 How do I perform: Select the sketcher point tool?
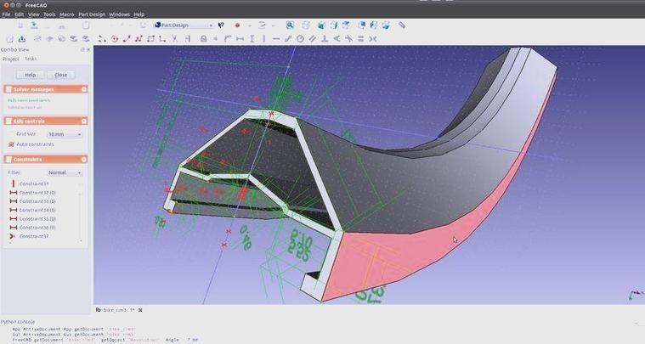pos(102,39)
